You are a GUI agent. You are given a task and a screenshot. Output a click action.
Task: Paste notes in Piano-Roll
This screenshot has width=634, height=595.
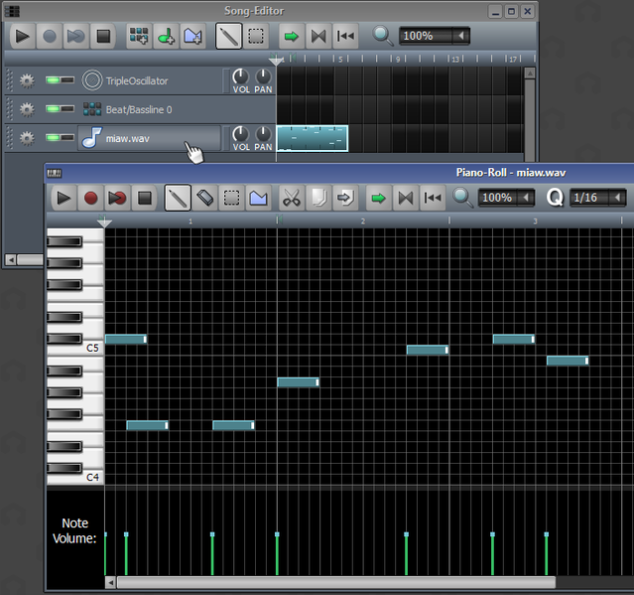point(345,199)
